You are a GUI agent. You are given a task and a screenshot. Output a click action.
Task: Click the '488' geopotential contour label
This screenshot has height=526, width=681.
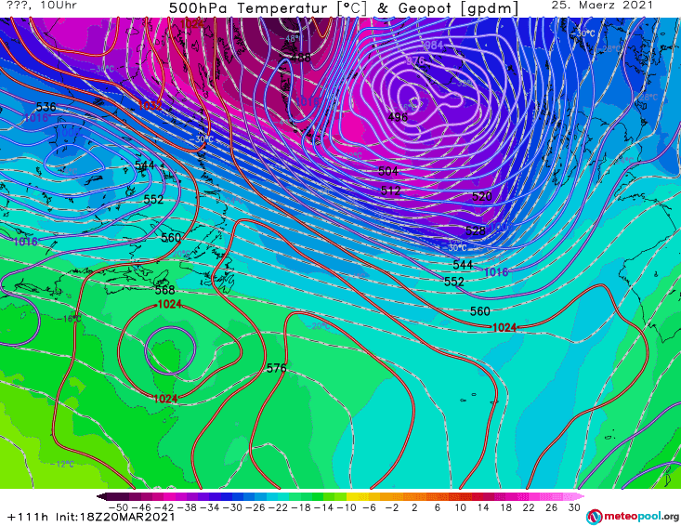pyautogui.click(x=300, y=58)
